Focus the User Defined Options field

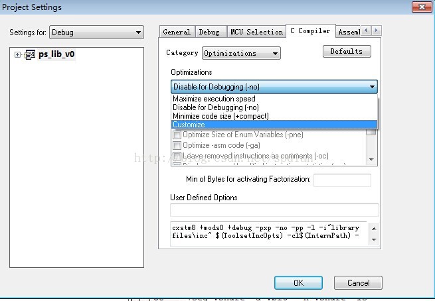click(x=274, y=210)
